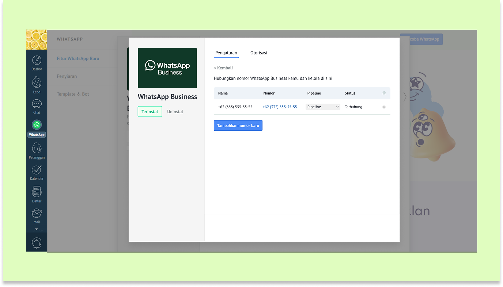The height and width of the screenshot is (287, 503).
Task: Click the Uninstal button
Action: [175, 112]
